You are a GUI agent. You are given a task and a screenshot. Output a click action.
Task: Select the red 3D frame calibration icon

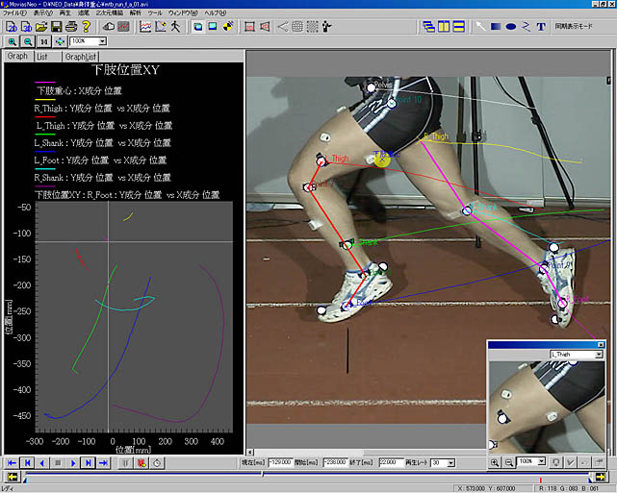(x=265, y=27)
